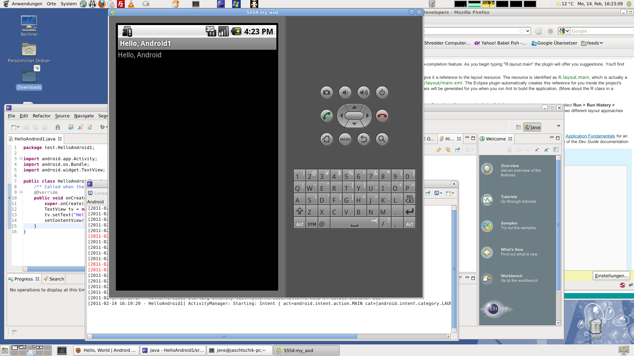634x356 pixels.
Task: Tap the emulator MENU button
Action: pos(345,139)
